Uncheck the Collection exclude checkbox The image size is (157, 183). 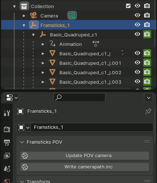click(x=128, y=6)
